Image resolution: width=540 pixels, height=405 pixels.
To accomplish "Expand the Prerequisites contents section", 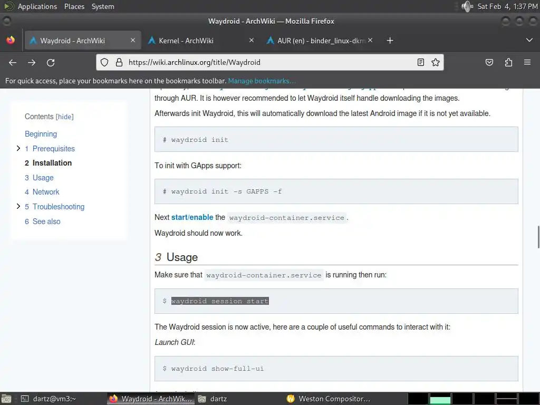I will click(x=18, y=148).
